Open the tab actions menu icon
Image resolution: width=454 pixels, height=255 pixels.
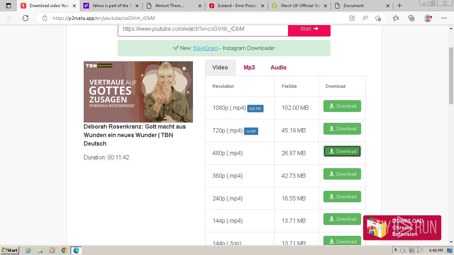(9, 6)
